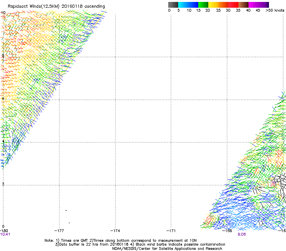The image size is (286, 251).
Task: Click the longitude label '-171'
Action: 171,231
